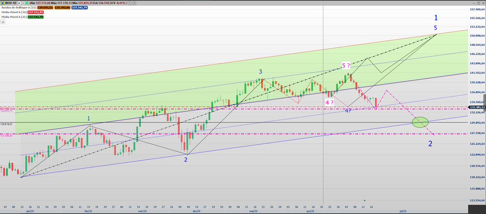
Task: Click the IBOV 1D symbol title
Action: (x=11, y=3)
